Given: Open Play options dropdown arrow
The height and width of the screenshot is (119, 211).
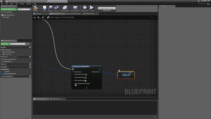Looking at the screenshot, I should (96, 9).
